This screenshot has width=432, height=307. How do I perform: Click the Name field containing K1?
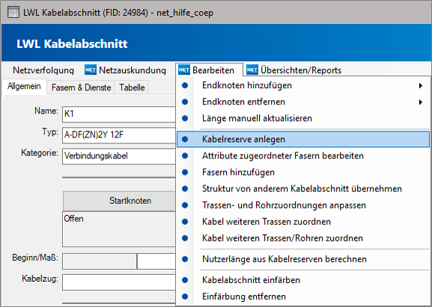click(119, 114)
